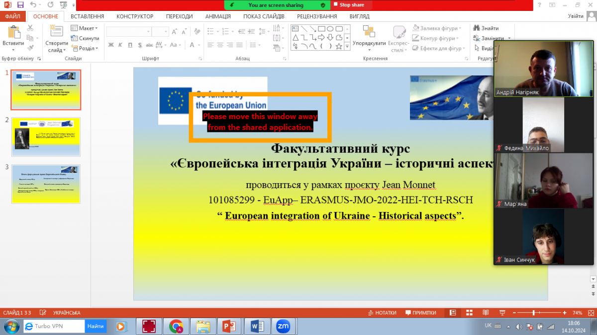The height and width of the screenshot is (335, 597).
Task: Open the ФАЙЛ menu
Action: (x=13, y=16)
